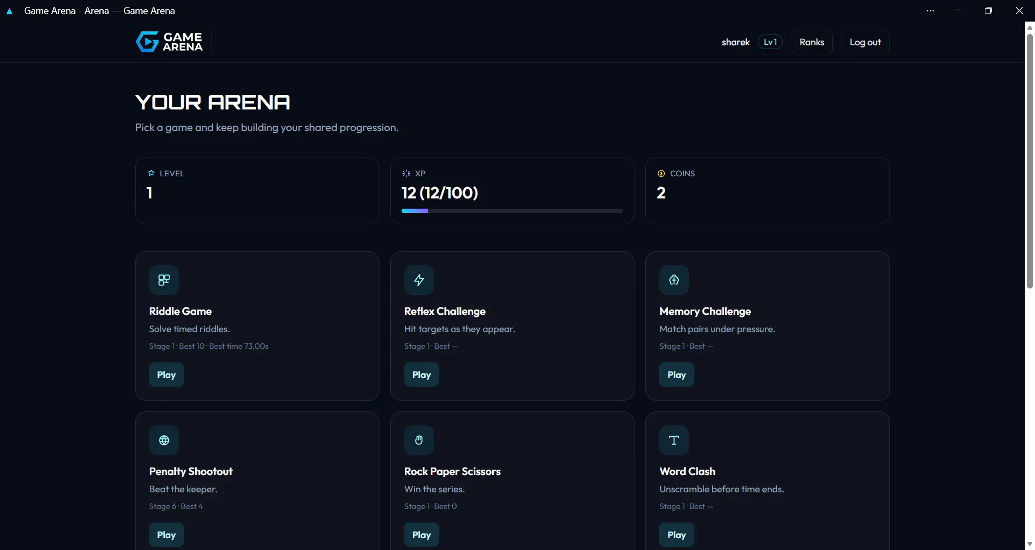Play Word Clash
The image size is (1035, 550).
pos(676,534)
